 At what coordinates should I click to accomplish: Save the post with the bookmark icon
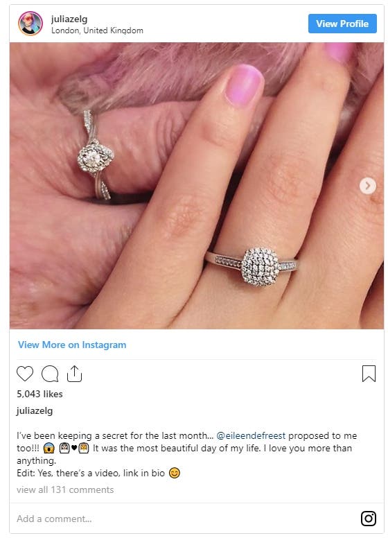(x=369, y=374)
